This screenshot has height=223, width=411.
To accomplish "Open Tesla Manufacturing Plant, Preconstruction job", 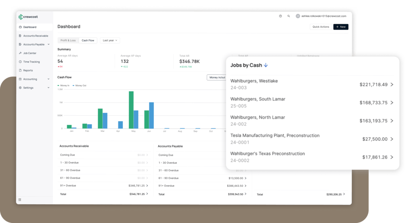I will [x=312, y=139].
